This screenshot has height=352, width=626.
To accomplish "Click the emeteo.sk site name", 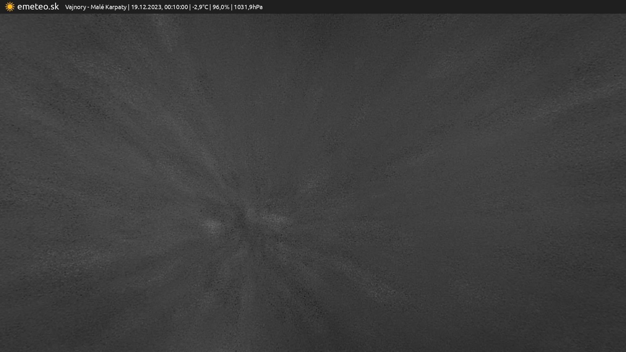I will pos(38,7).
